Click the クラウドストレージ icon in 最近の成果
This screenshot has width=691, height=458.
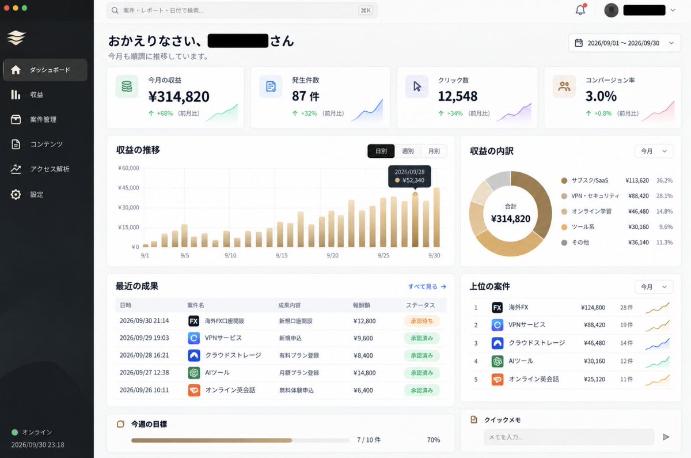(x=194, y=355)
